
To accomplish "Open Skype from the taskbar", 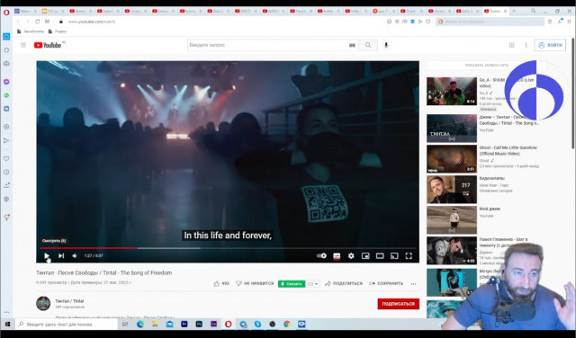I will click(257, 324).
